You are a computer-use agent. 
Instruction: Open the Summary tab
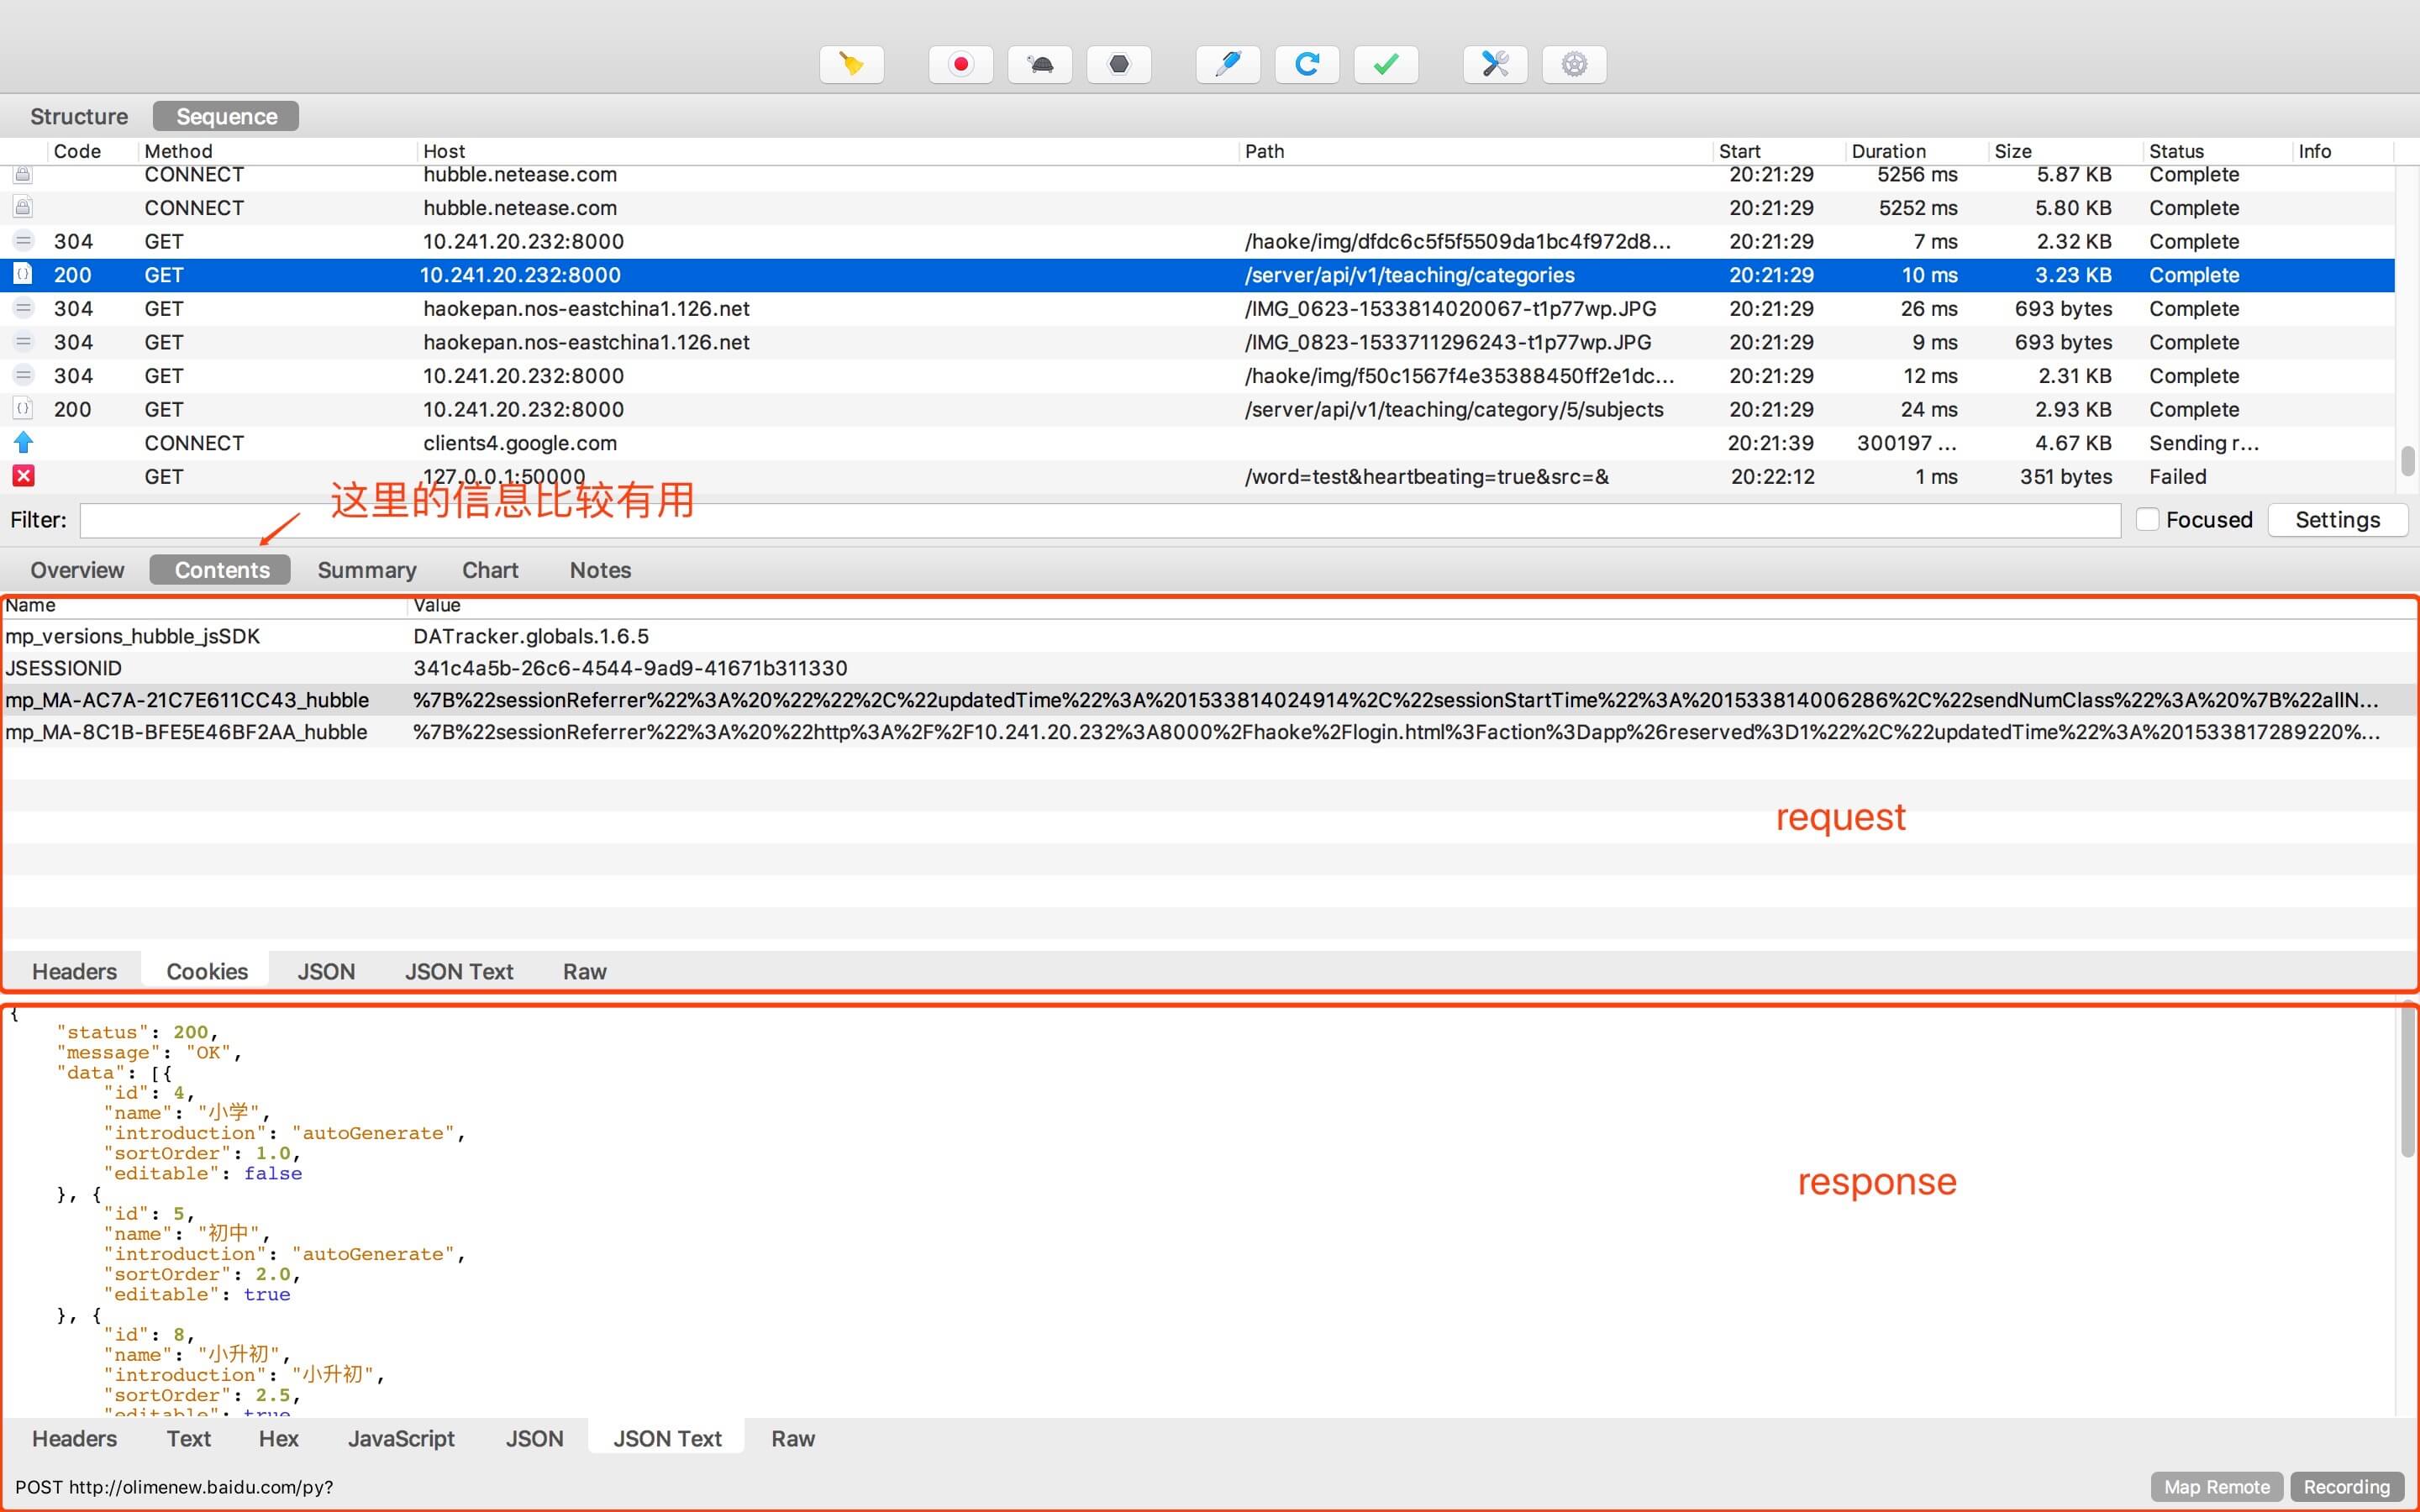pyautogui.click(x=366, y=570)
